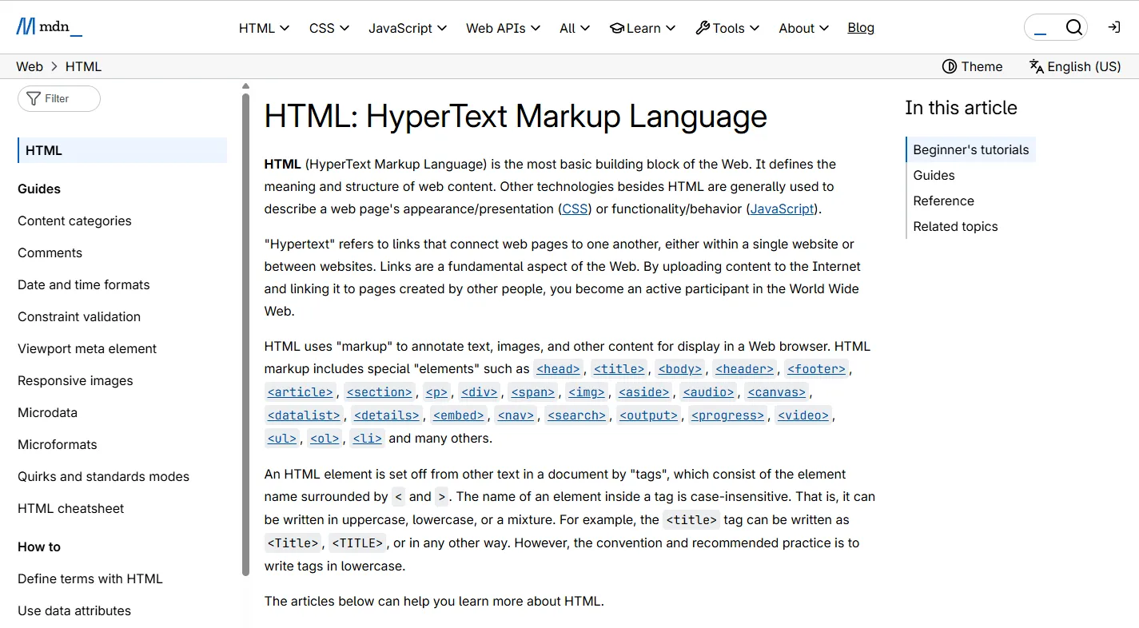
Task: Open the <video> element link
Action: coord(803,415)
